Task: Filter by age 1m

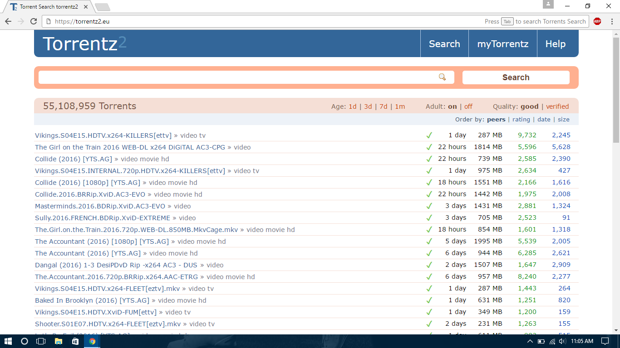Action: (x=400, y=106)
